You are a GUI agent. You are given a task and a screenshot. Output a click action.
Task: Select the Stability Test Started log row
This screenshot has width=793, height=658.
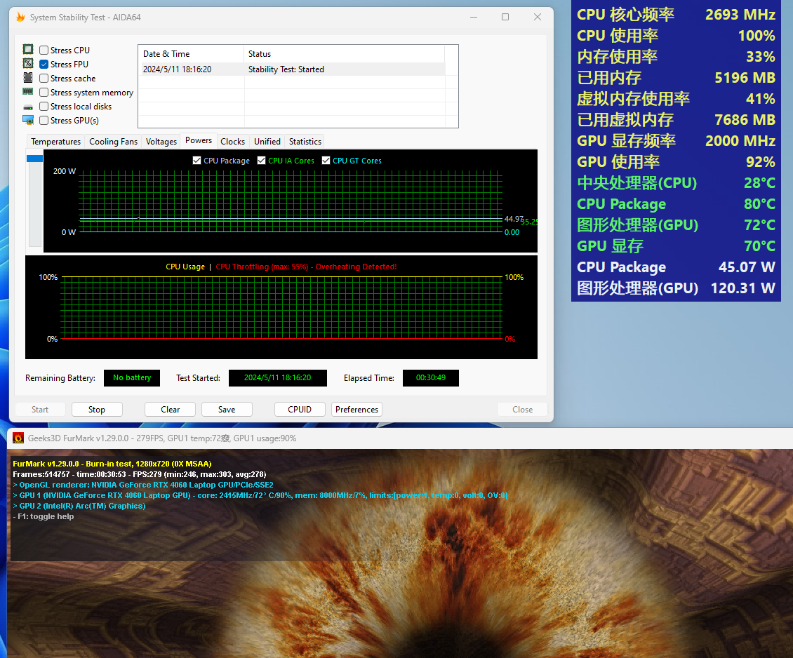click(x=291, y=69)
